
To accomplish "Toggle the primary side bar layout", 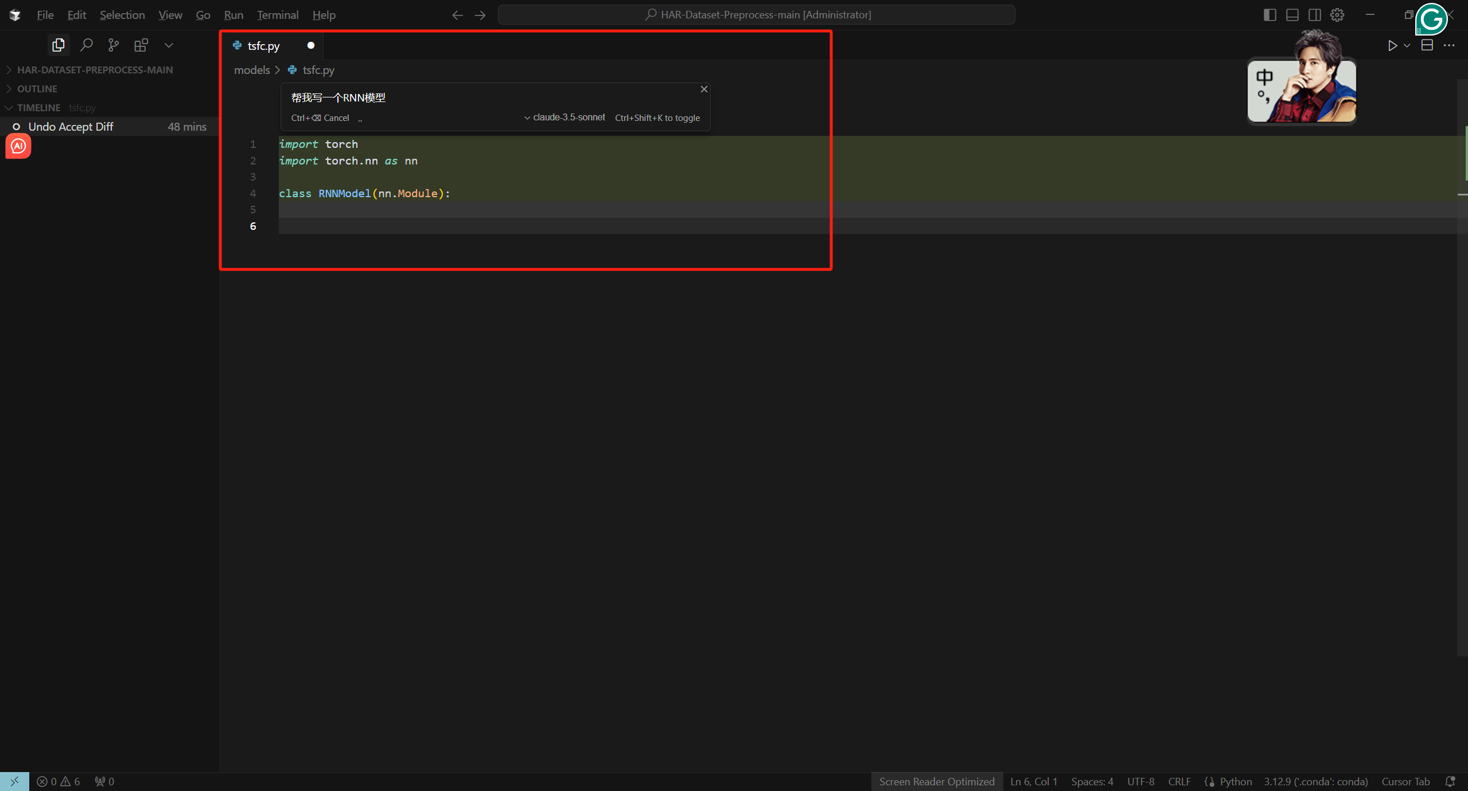I will pyautogui.click(x=1270, y=15).
